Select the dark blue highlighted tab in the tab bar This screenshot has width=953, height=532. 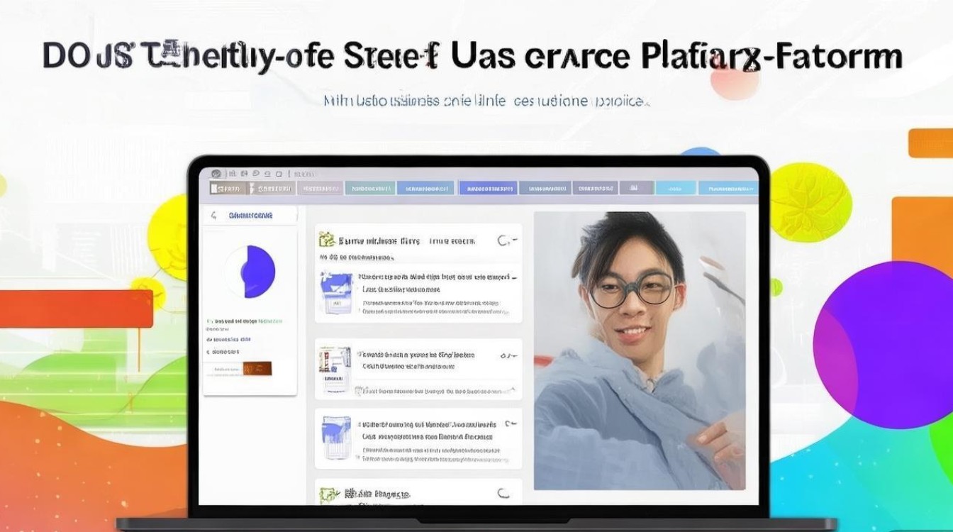click(x=487, y=188)
